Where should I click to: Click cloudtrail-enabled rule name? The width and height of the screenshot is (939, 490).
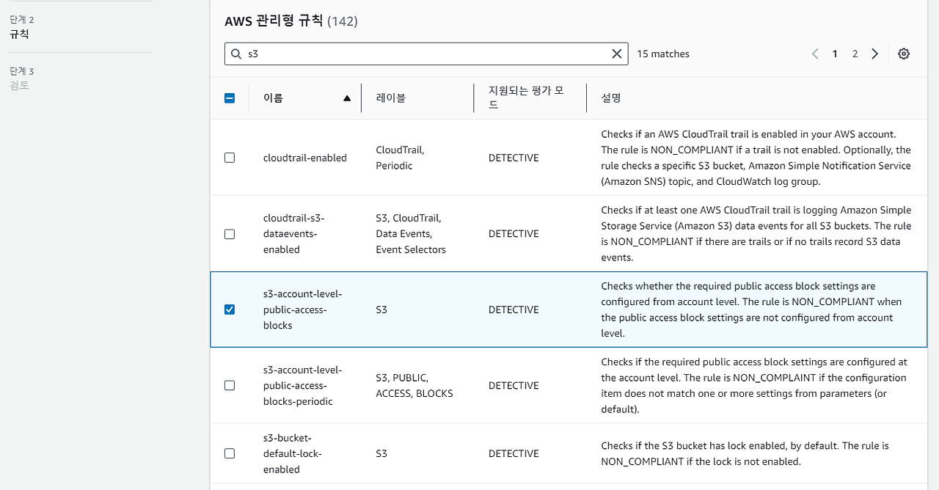tap(305, 158)
